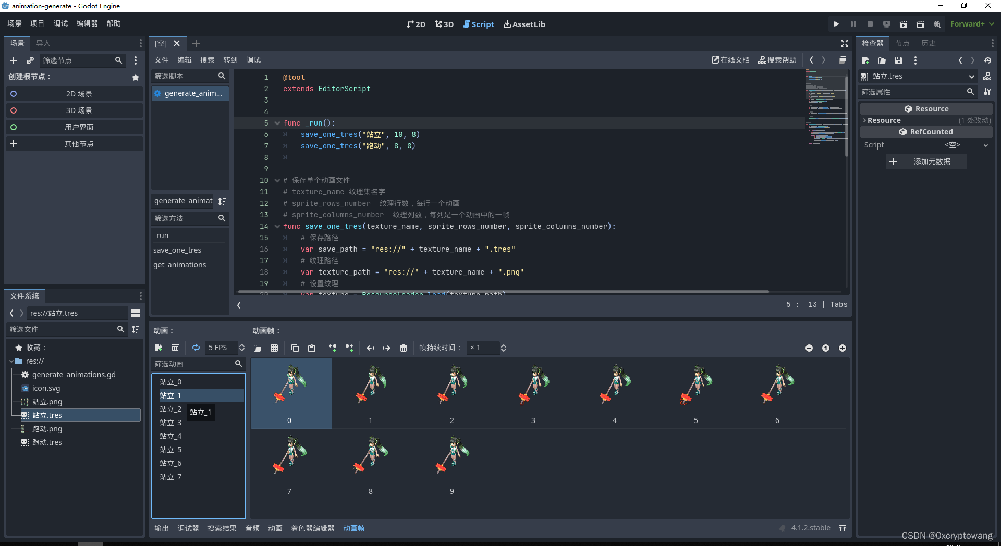This screenshot has width=1001, height=546.
Task: Insert empty frame after selection
Action: click(349, 348)
